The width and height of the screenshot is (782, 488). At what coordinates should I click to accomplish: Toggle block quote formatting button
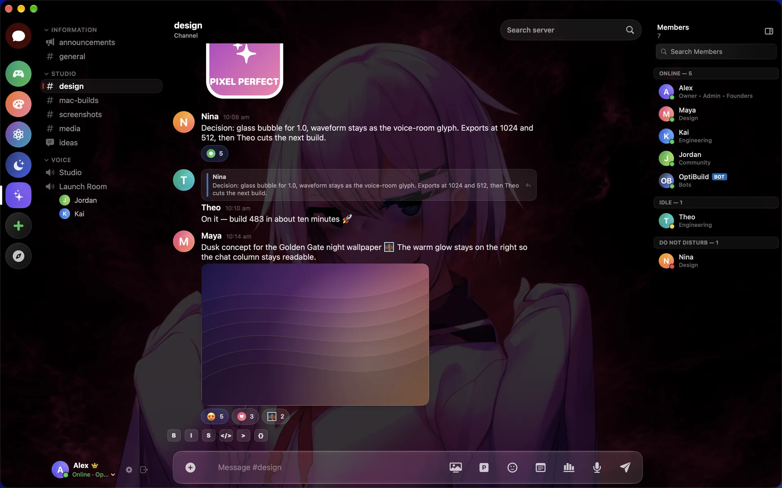point(243,436)
